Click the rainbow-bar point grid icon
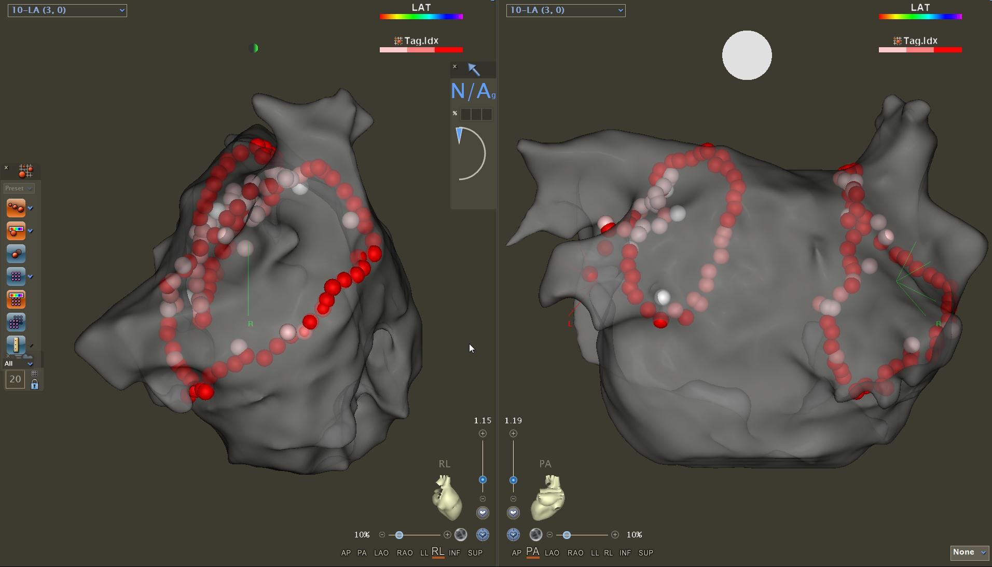 click(16, 299)
